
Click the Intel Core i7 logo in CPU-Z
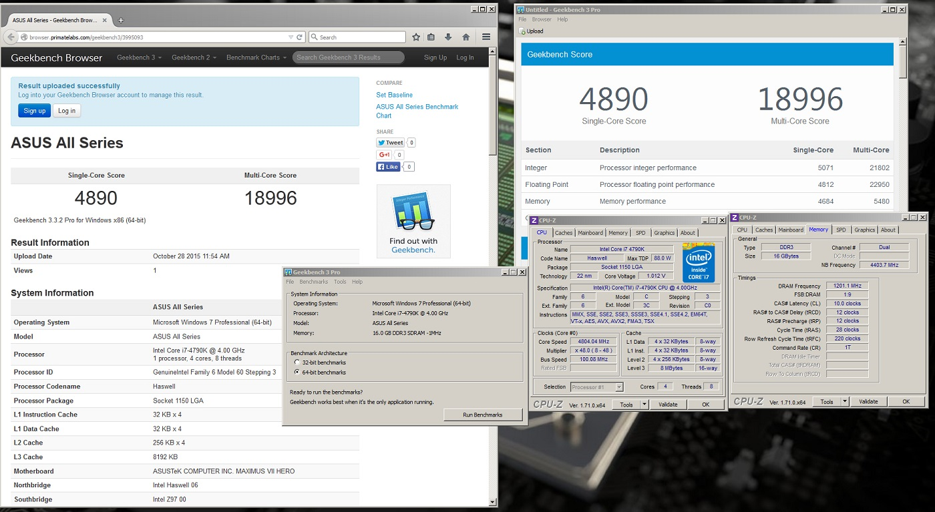coord(699,262)
